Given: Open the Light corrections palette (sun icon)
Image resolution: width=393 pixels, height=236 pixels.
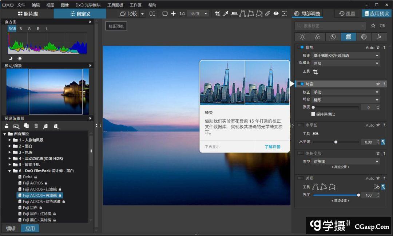Looking at the screenshot, I should tap(302, 37).
